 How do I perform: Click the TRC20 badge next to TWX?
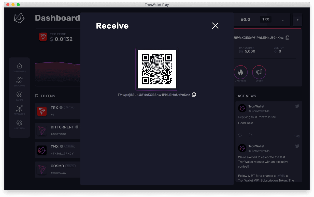tap(70, 146)
